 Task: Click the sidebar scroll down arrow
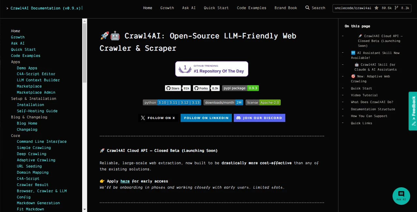pyautogui.click(x=85, y=209)
